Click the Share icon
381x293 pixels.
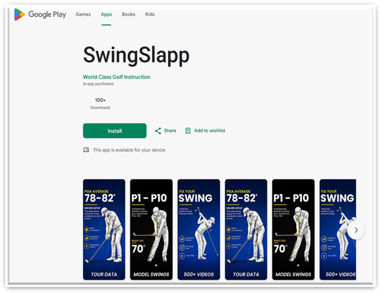pyautogui.click(x=158, y=131)
